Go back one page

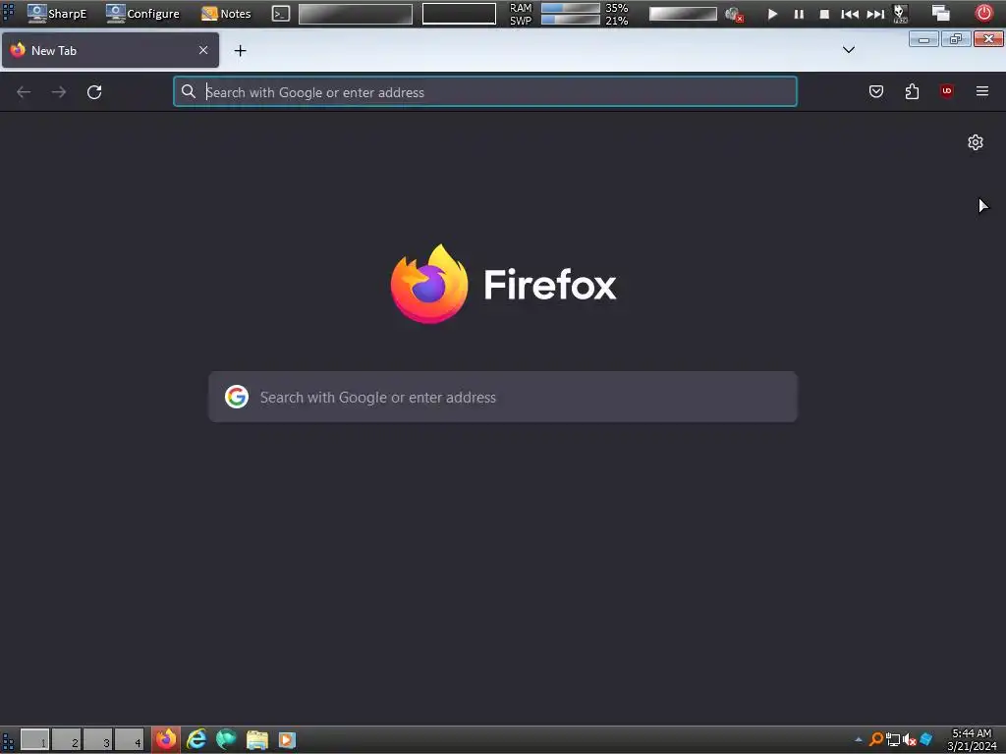click(x=24, y=92)
